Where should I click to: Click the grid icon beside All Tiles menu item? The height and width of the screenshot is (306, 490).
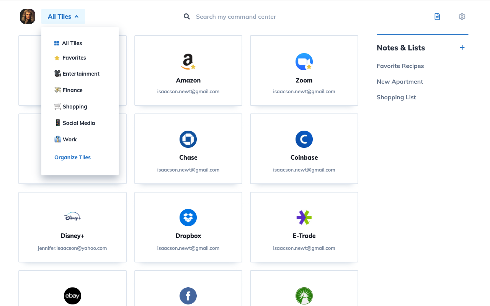[57, 44]
